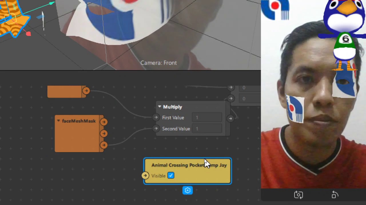Click the First Value number field
The height and width of the screenshot is (205, 366).
click(x=207, y=118)
